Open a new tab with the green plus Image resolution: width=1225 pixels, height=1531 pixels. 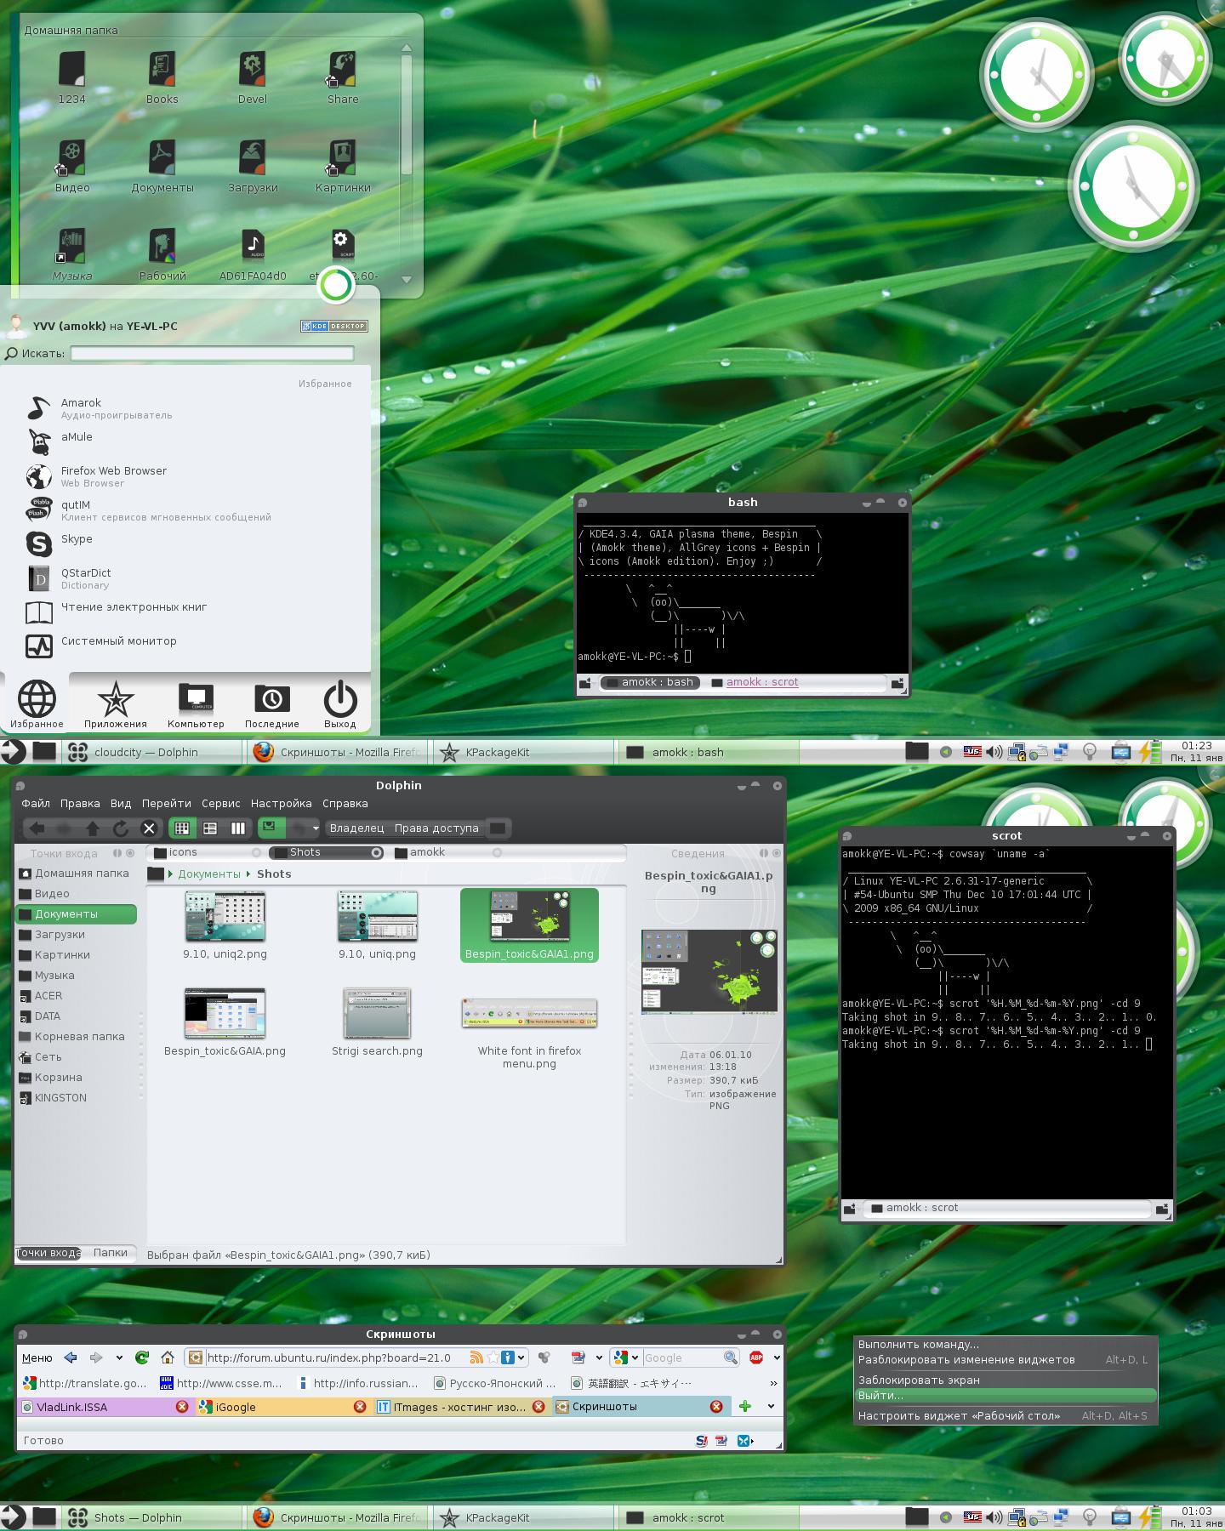745,1406
